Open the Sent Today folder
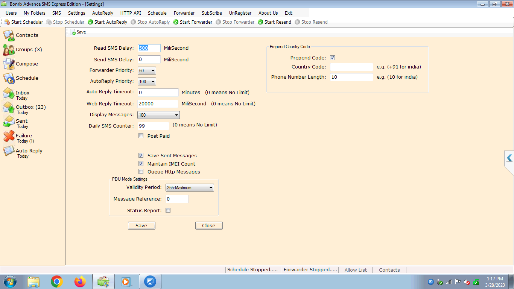This screenshot has width=514, height=289. tap(16, 123)
